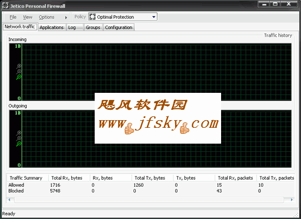Open the Options menu
The width and height of the screenshot is (301, 219).
point(47,17)
